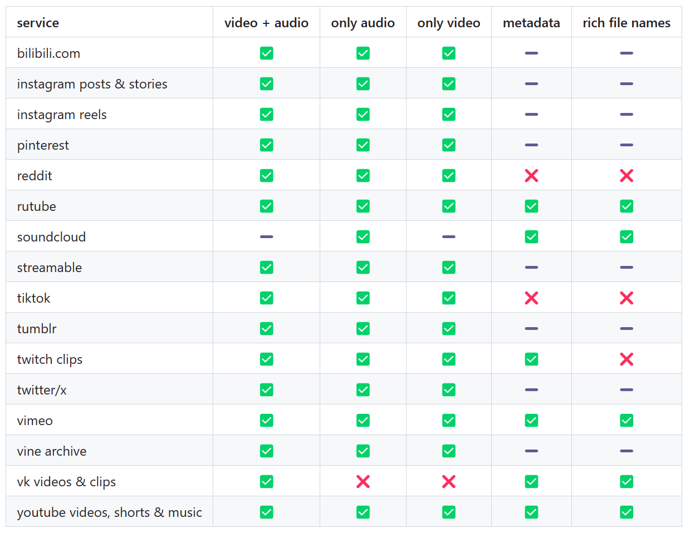Click youtube's only audio green checkmark
This screenshot has width=695, height=533.
(363, 512)
